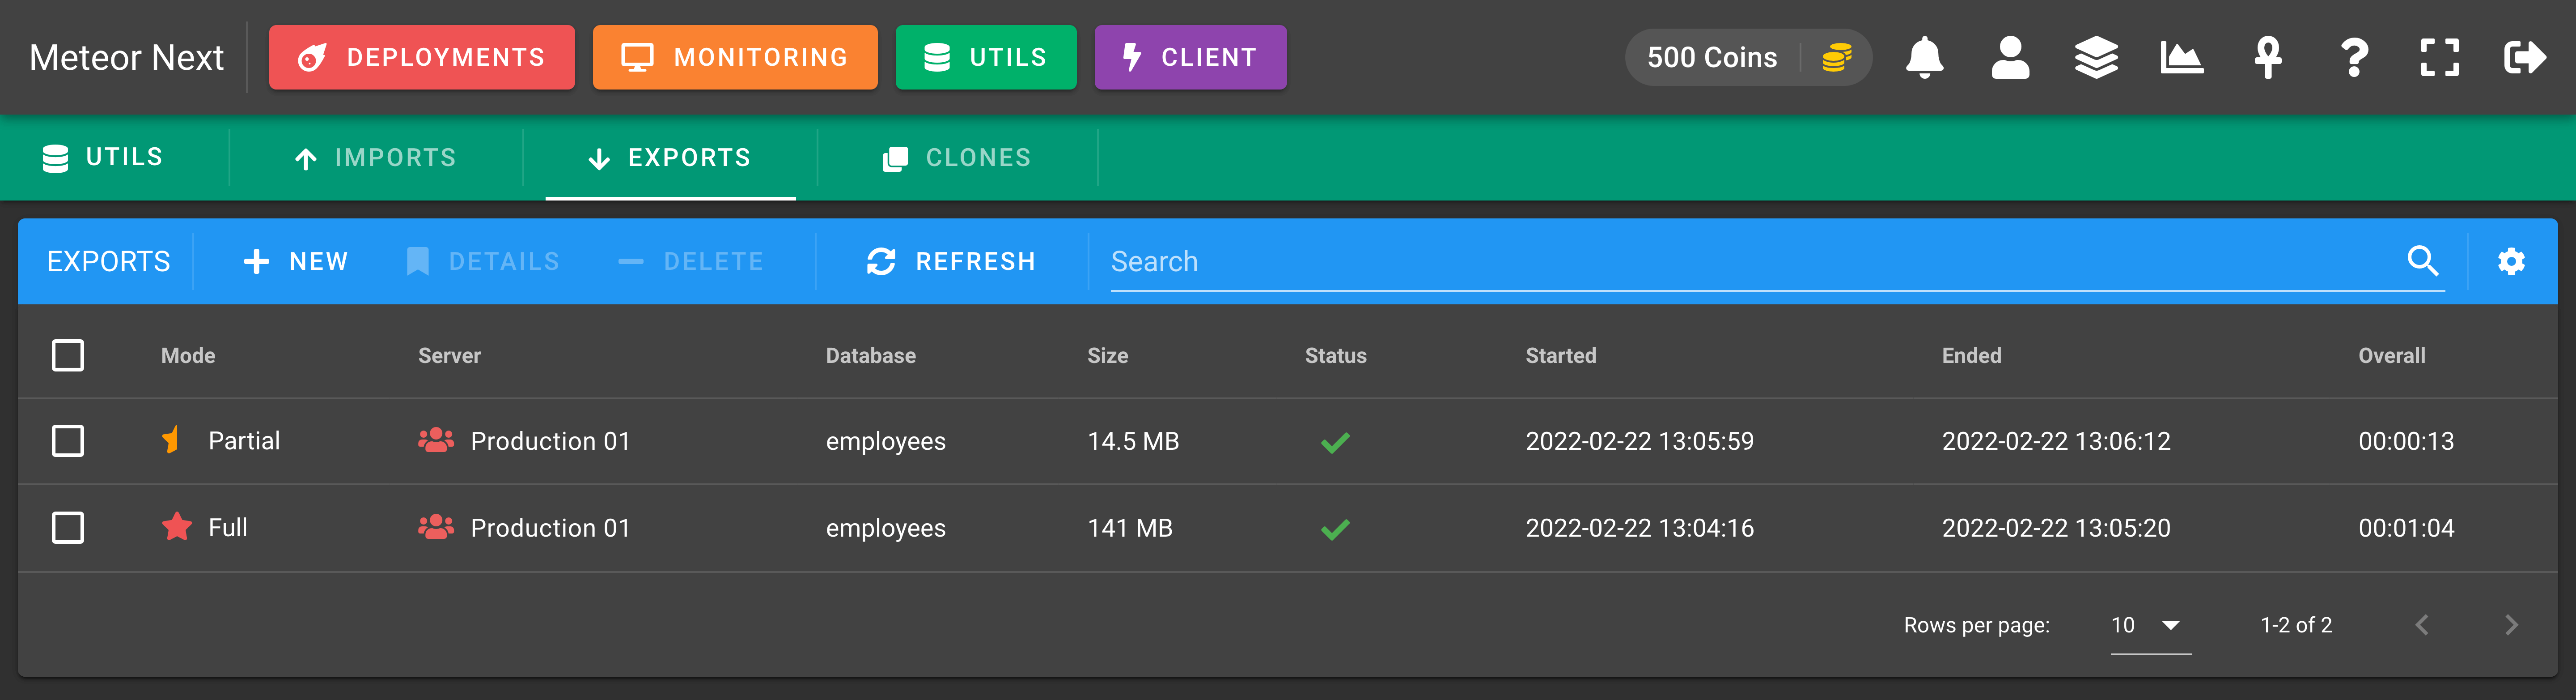Viewport: 2576px width, 700px height.
Task: Go to previous page chevron
Action: coord(2422,625)
